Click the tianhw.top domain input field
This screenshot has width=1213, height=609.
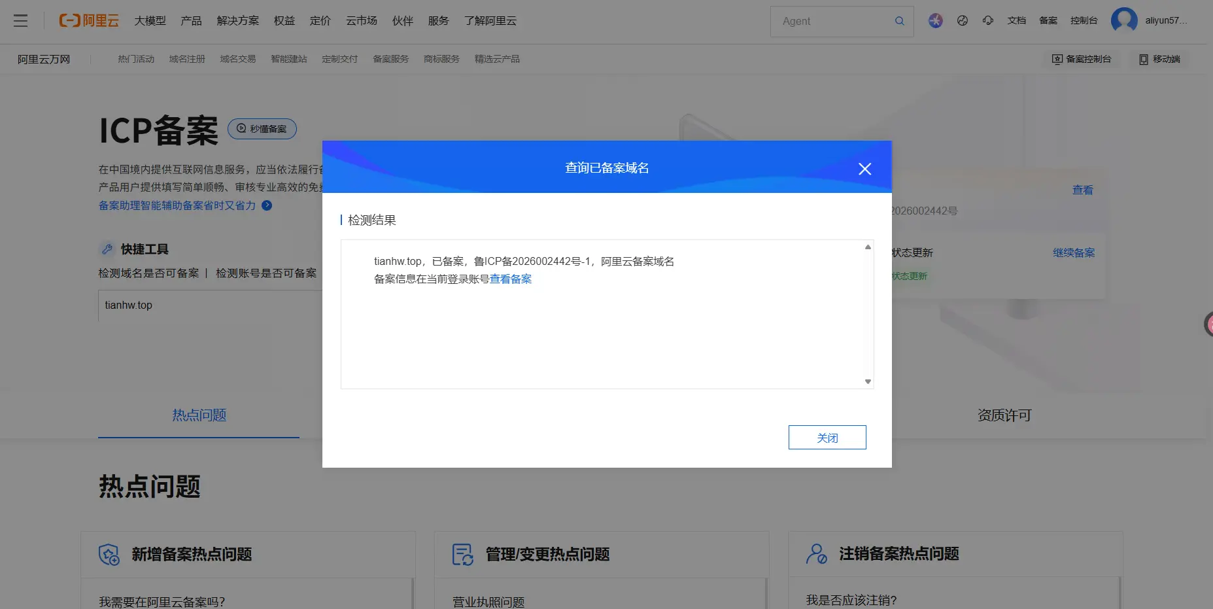[x=196, y=305]
